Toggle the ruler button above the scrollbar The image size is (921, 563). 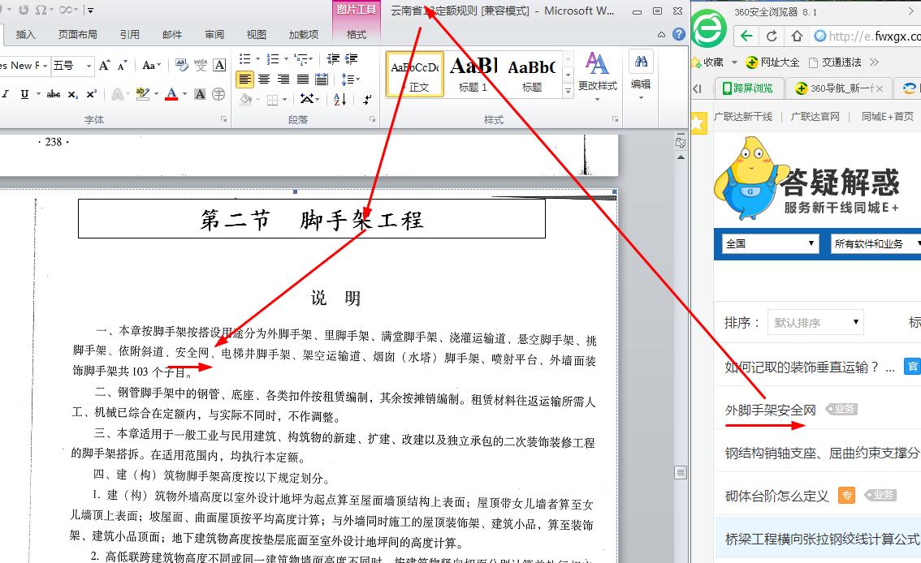coord(681,143)
